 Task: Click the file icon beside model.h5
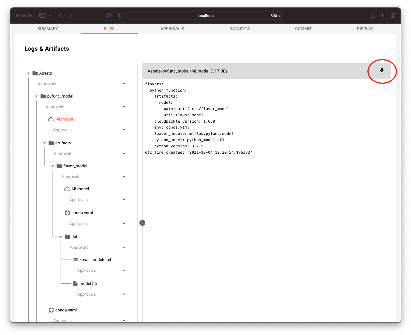(x=76, y=283)
